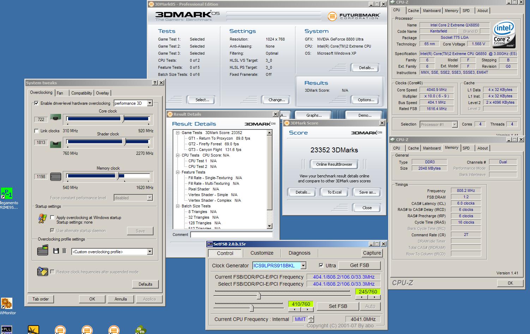The image size is (530, 334).
Task: Open the Customize tab in SetFSB
Action: 262,253
